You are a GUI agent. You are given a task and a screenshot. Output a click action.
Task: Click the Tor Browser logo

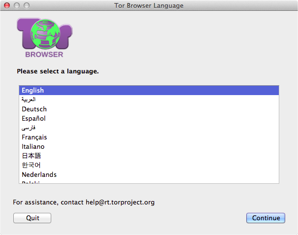click(x=44, y=37)
